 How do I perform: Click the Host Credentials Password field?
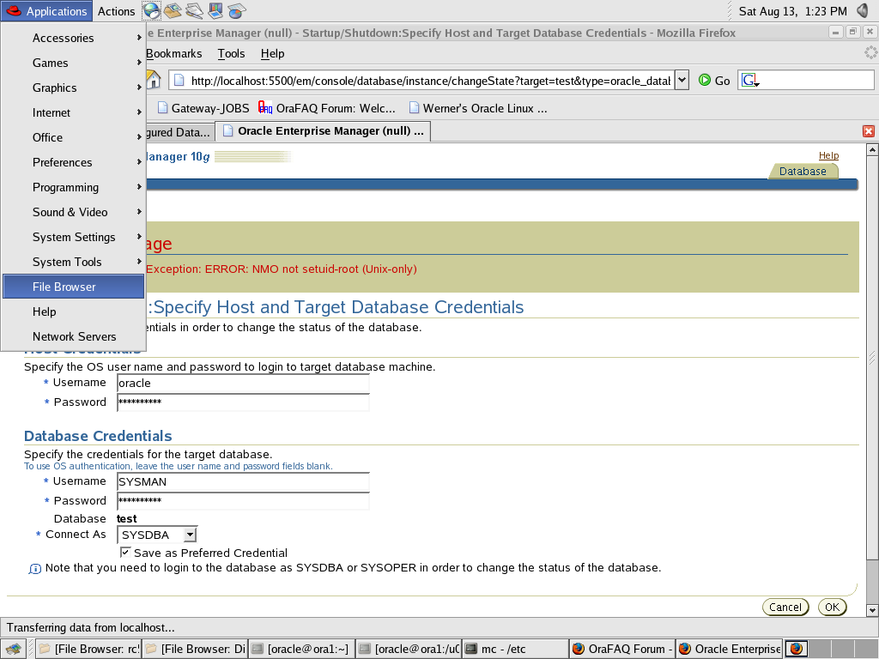(243, 402)
